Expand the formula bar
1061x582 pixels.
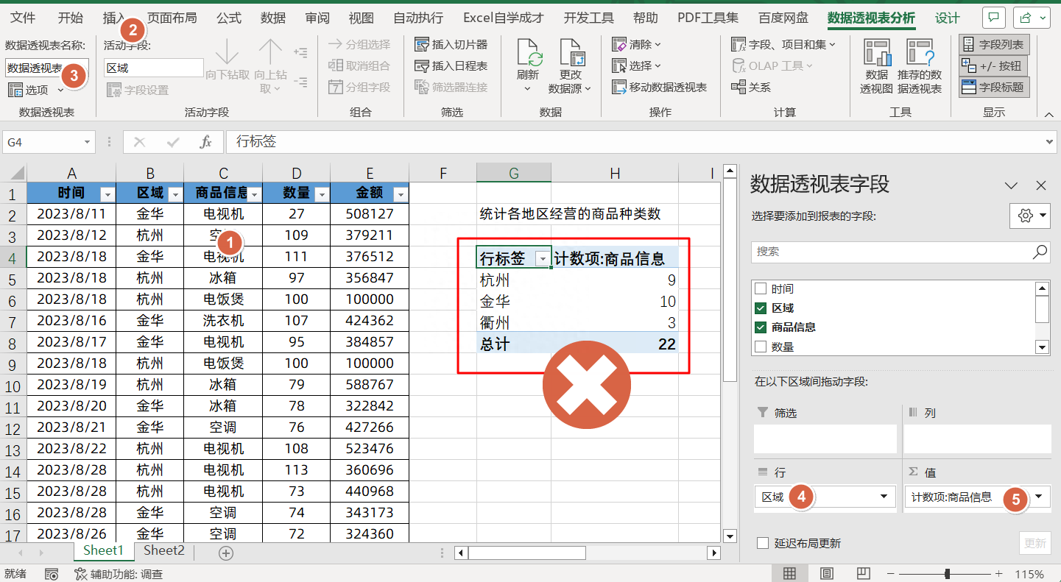click(x=1050, y=142)
